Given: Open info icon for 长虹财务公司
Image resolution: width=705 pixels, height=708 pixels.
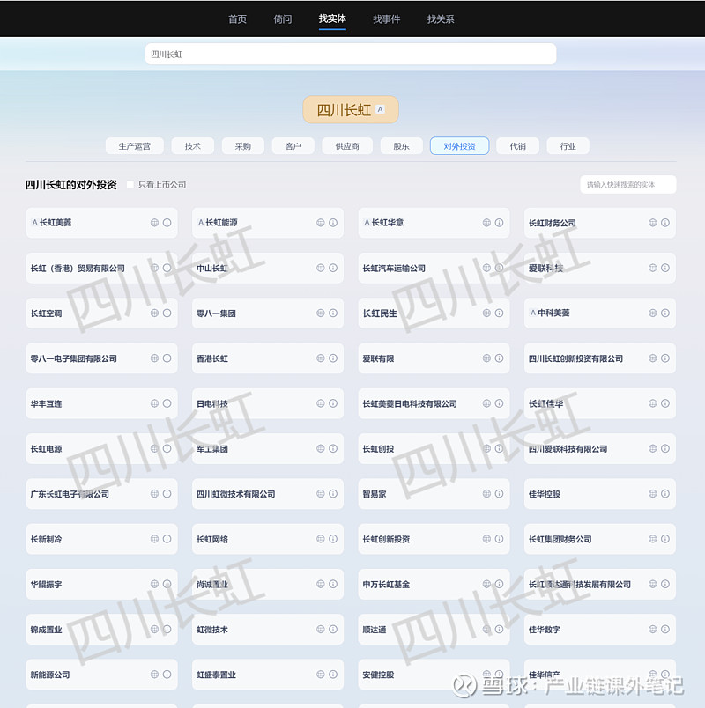Looking at the screenshot, I should pyautogui.click(x=665, y=223).
